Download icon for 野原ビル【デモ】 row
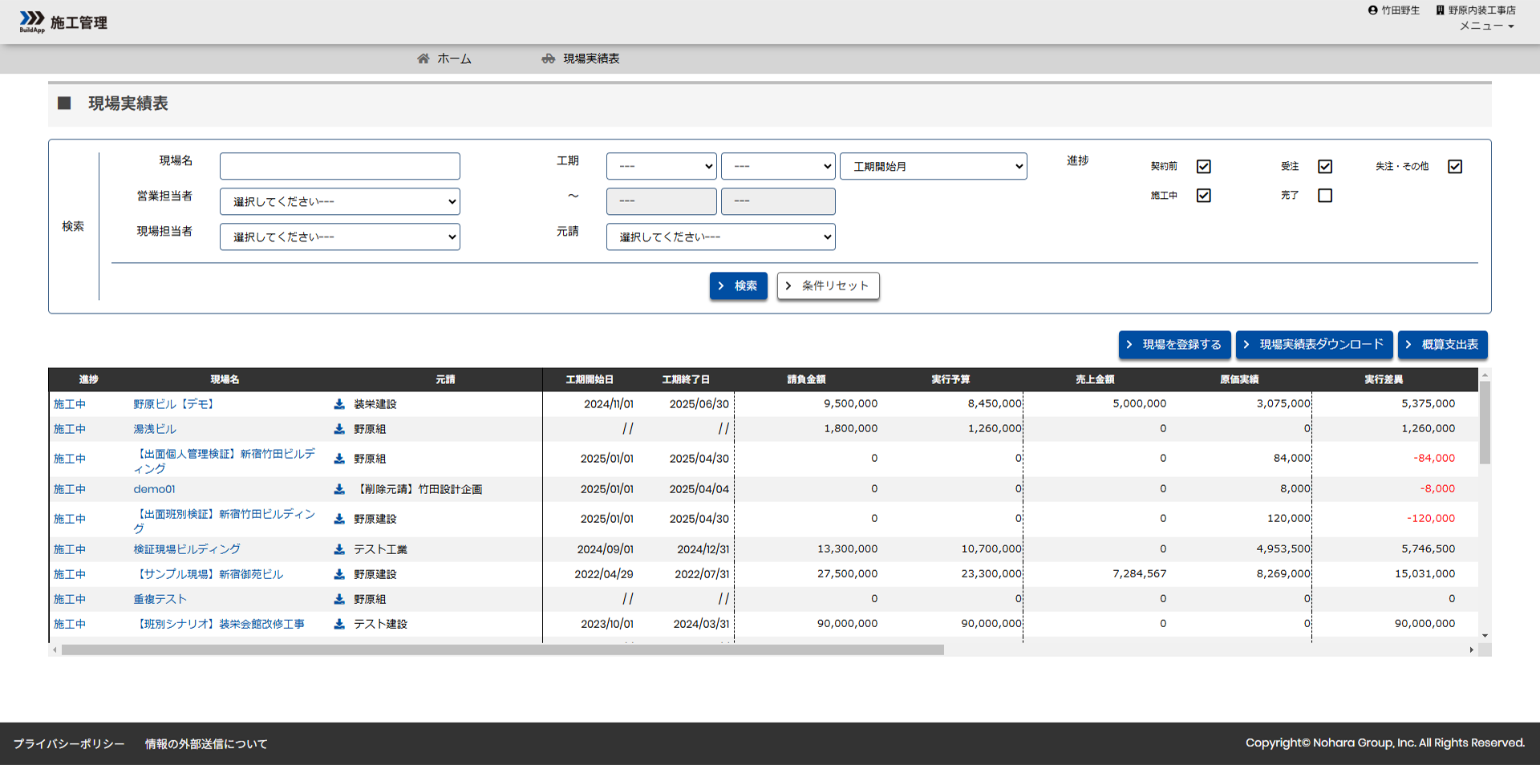Viewport: 1540px width, 765px height. click(339, 404)
